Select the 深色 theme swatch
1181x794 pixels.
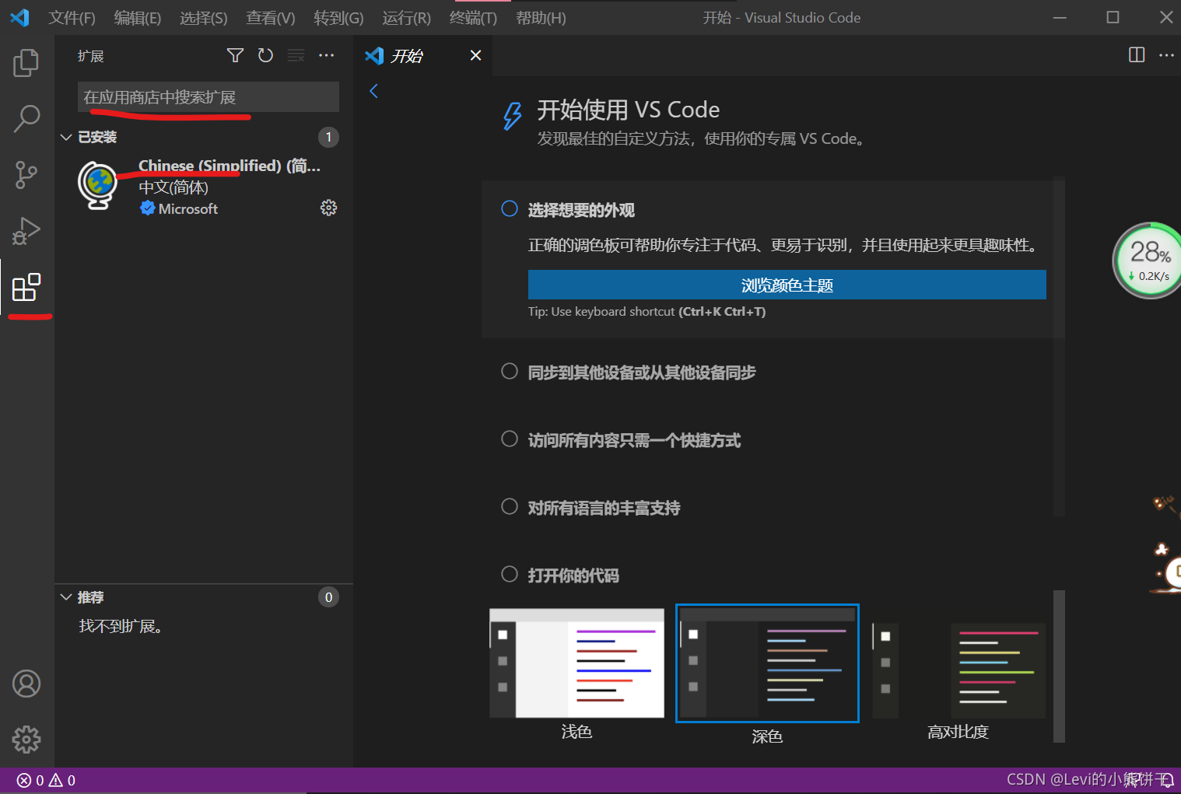click(767, 663)
